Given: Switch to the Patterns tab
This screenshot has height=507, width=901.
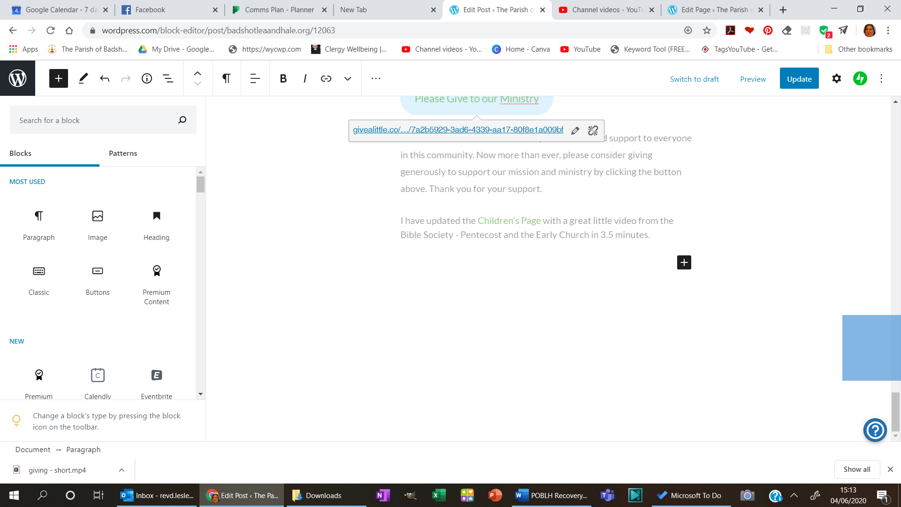Looking at the screenshot, I should (x=123, y=154).
